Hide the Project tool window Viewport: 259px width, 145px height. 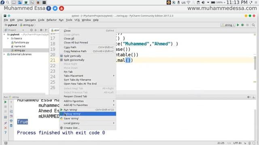click(x=46, y=30)
